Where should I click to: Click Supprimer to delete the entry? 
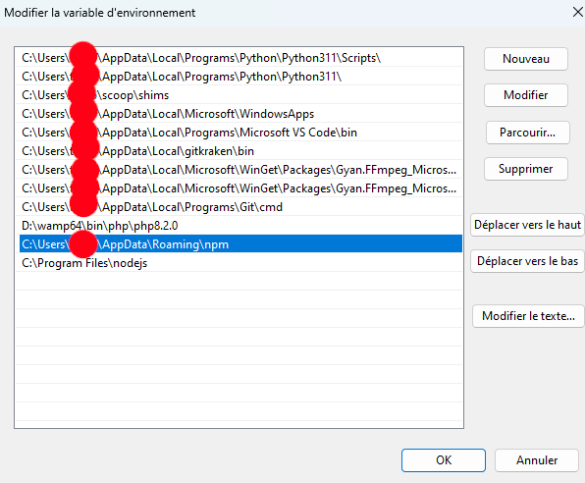tap(526, 169)
